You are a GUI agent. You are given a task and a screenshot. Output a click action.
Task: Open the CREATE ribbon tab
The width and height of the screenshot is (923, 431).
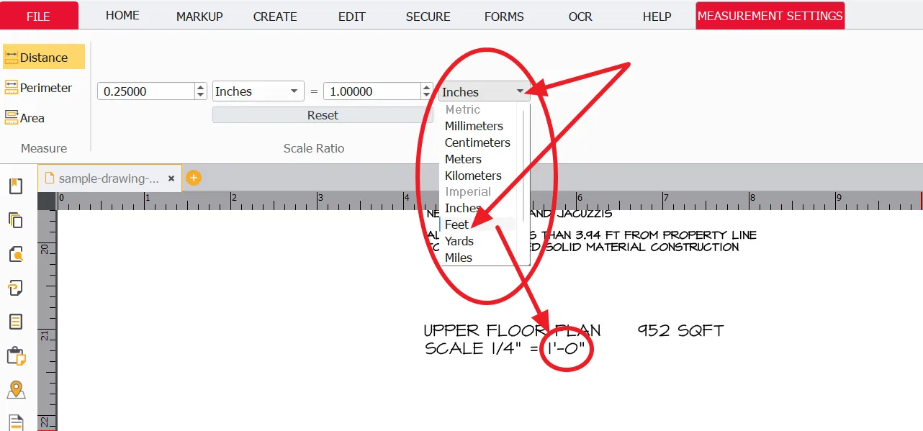pos(275,17)
